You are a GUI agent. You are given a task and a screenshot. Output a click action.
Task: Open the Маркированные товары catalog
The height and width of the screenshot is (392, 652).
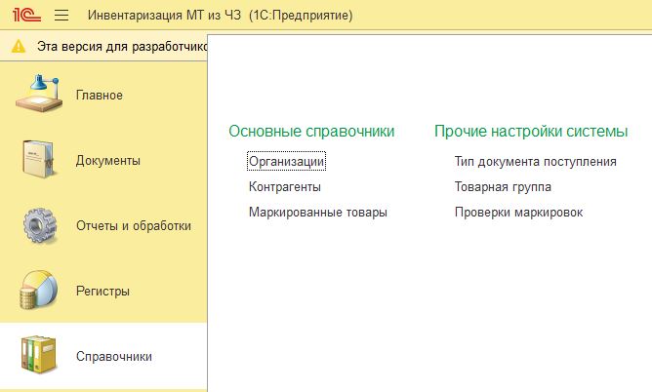coord(318,213)
